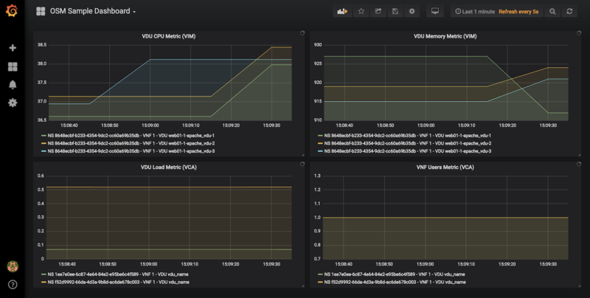Image resolution: width=590 pixels, height=298 pixels.
Task: Star this dashboard as favorite
Action: pyautogui.click(x=361, y=12)
